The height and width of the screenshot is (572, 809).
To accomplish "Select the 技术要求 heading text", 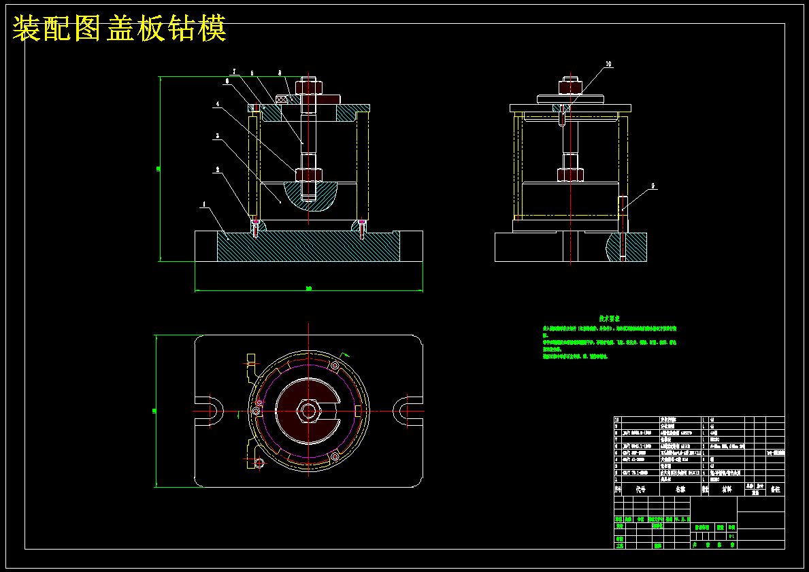I will (610, 318).
